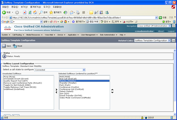Image resolution: width=177 pixels, height=120 pixels.
Task: Click the Navigation Go button
Action: [x=174, y=26]
